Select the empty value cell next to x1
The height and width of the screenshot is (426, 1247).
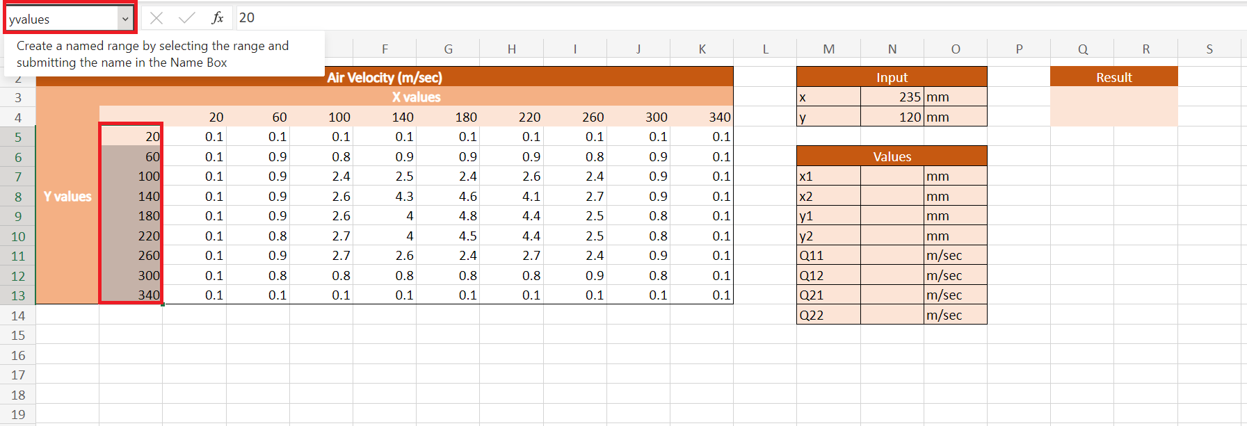pos(892,177)
